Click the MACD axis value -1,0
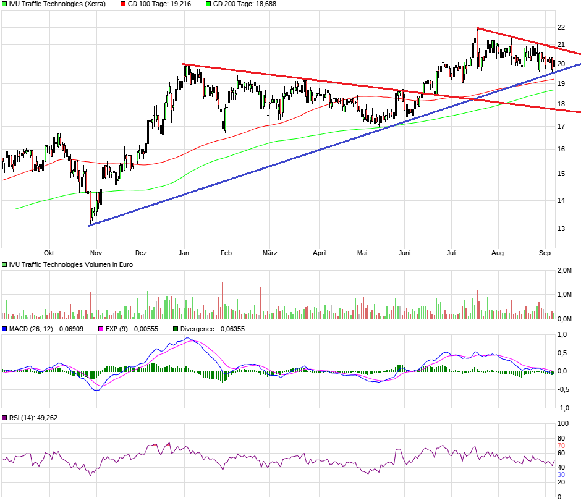The height and width of the screenshot is (503, 581). click(563, 408)
